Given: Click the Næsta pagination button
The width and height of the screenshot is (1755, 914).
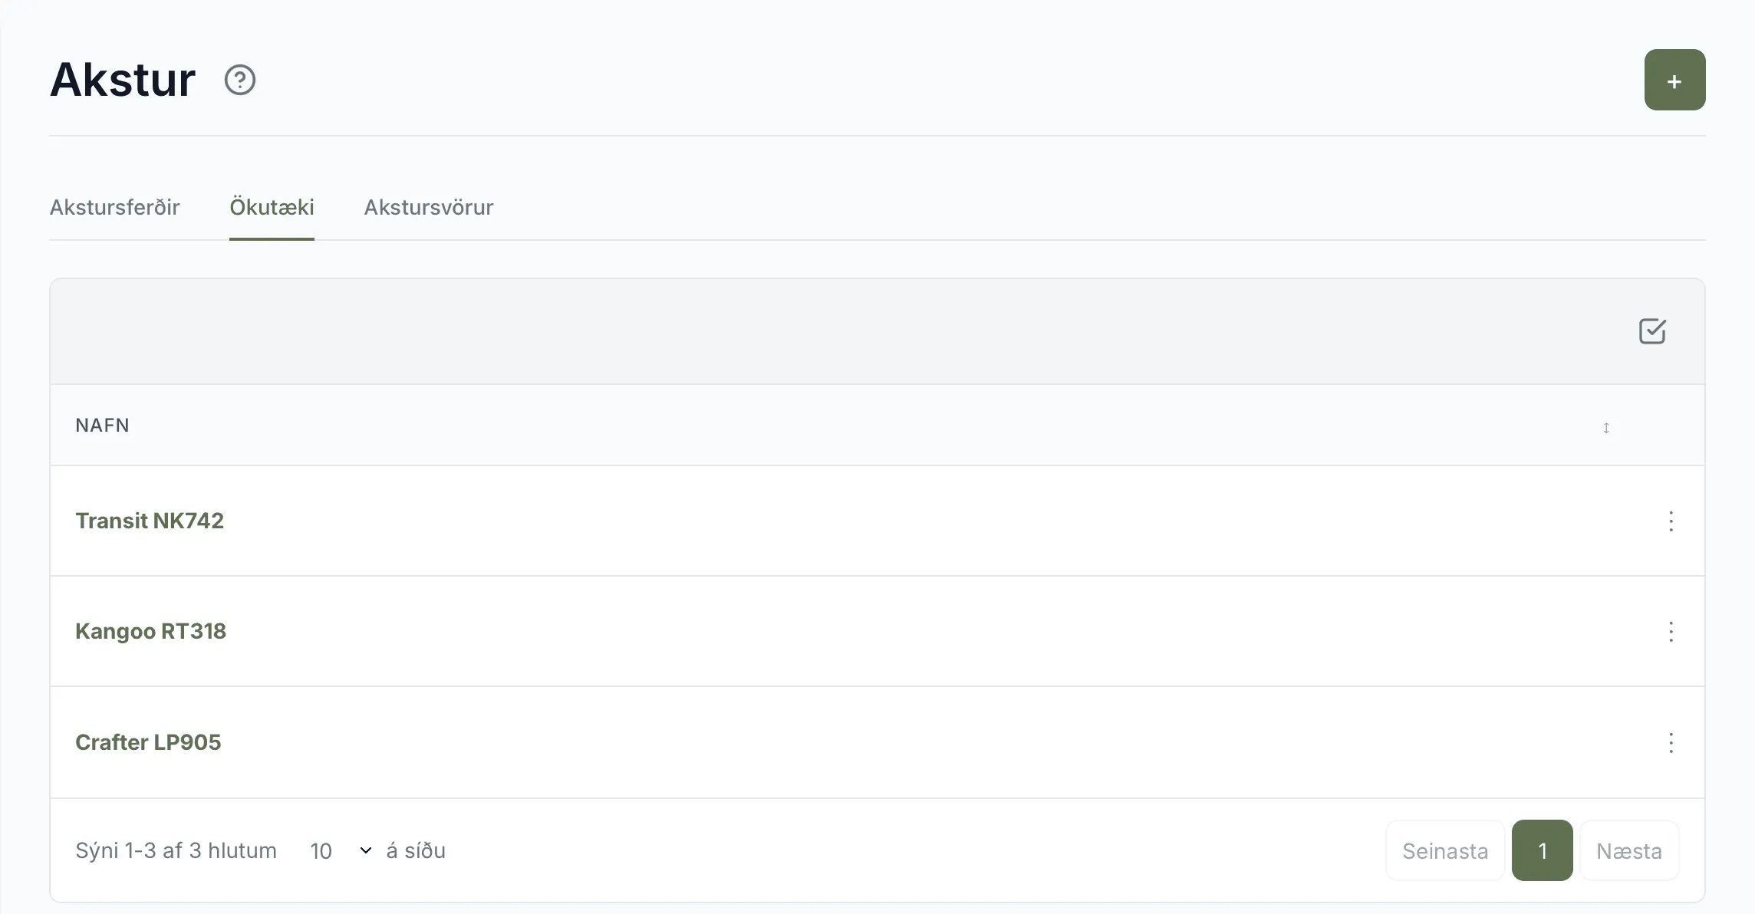Looking at the screenshot, I should click(1629, 850).
